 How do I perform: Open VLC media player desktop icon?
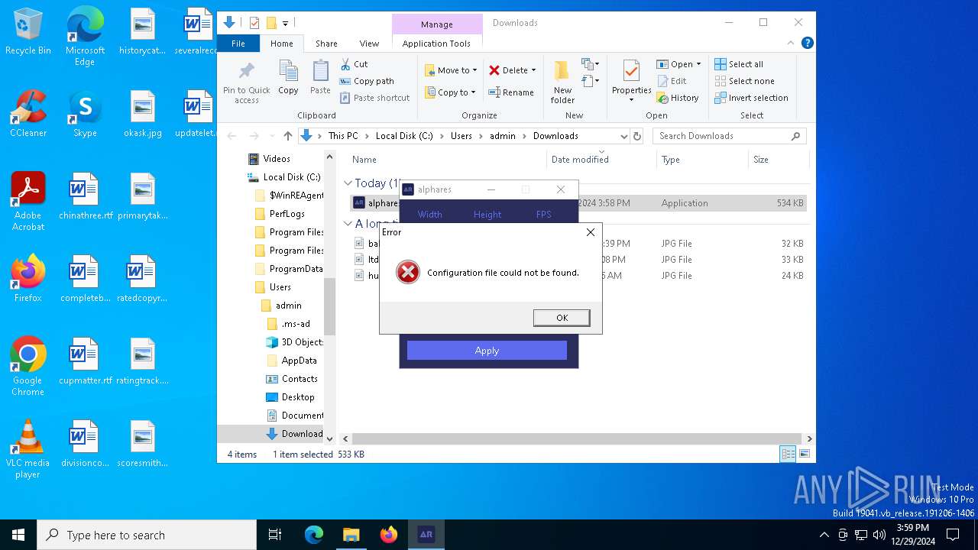28,450
